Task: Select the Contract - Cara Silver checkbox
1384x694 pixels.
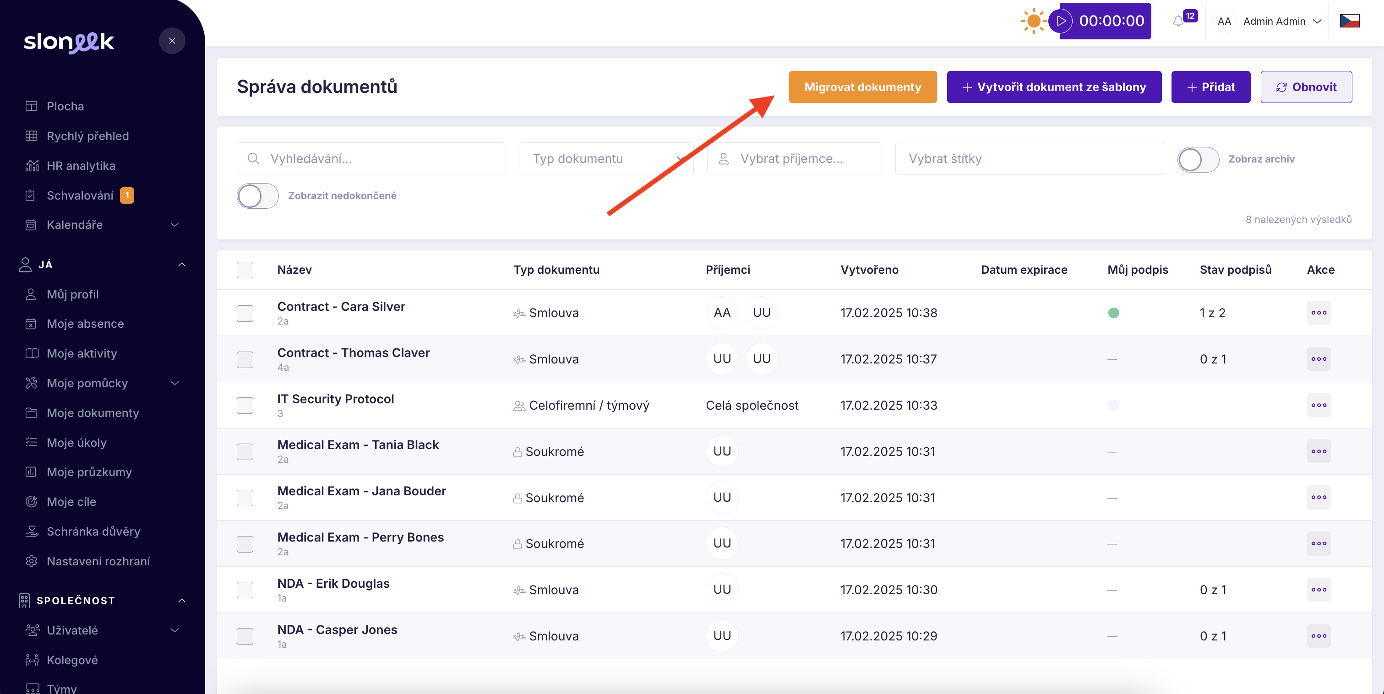Action: click(x=245, y=313)
